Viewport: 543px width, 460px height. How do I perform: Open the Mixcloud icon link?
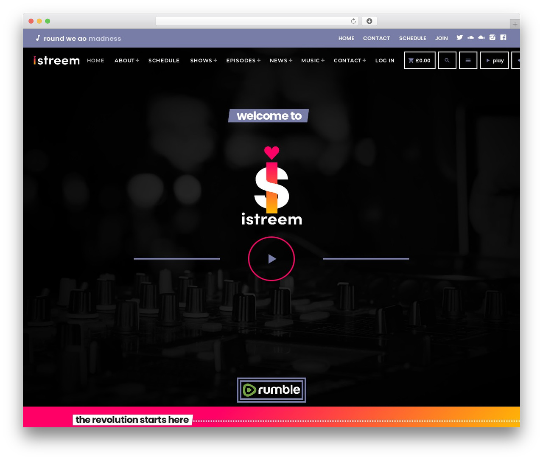point(481,37)
